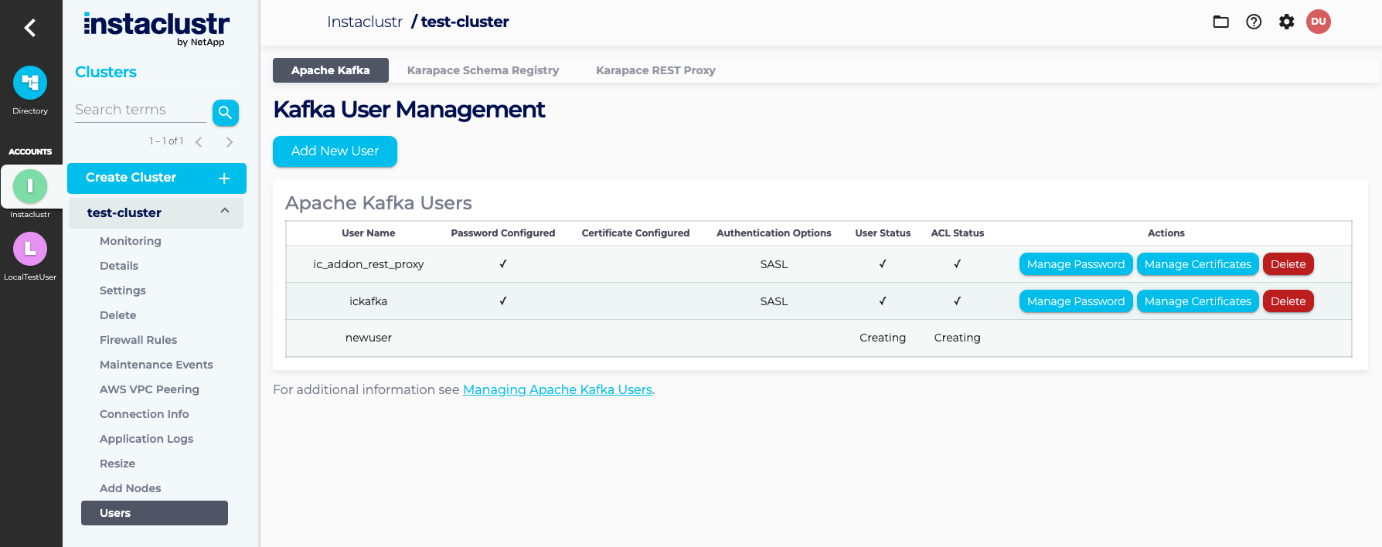Go to next page of clusters
This screenshot has height=547, width=1382.
[230, 142]
